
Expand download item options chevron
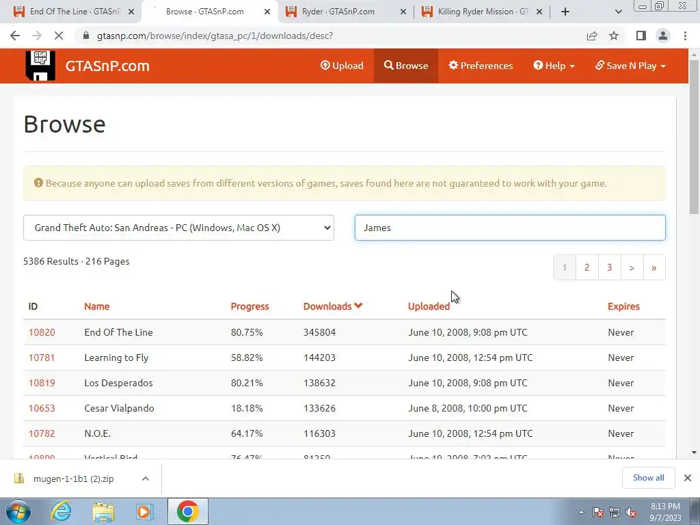click(146, 479)
